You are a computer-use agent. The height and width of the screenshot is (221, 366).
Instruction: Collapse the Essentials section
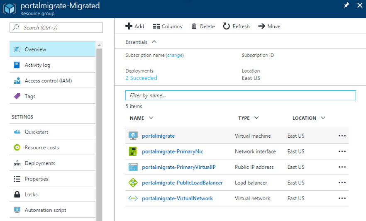pos(154,42)
